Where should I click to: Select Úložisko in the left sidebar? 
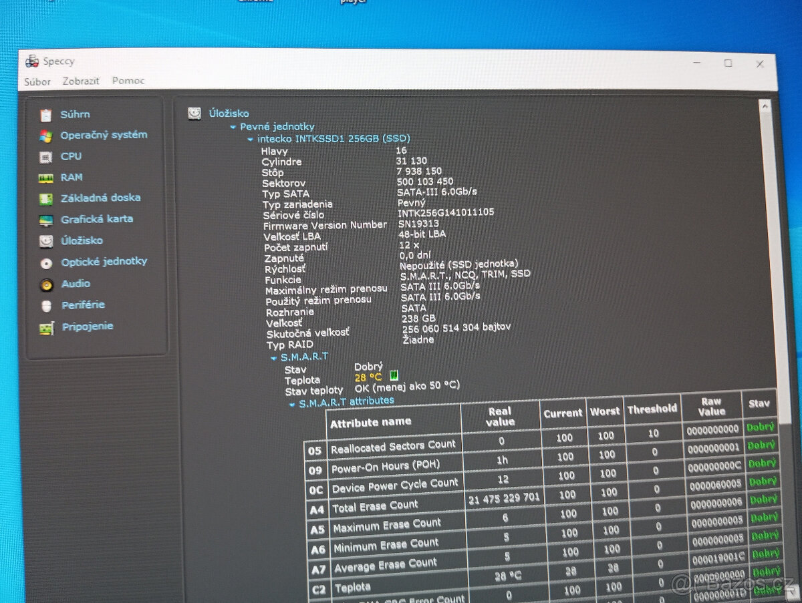click(x=82, y=240)
